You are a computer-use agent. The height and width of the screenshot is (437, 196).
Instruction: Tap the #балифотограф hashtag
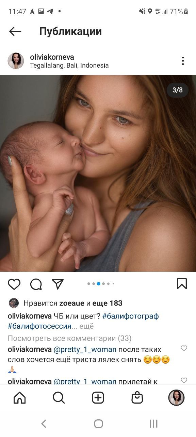[130, 316]
